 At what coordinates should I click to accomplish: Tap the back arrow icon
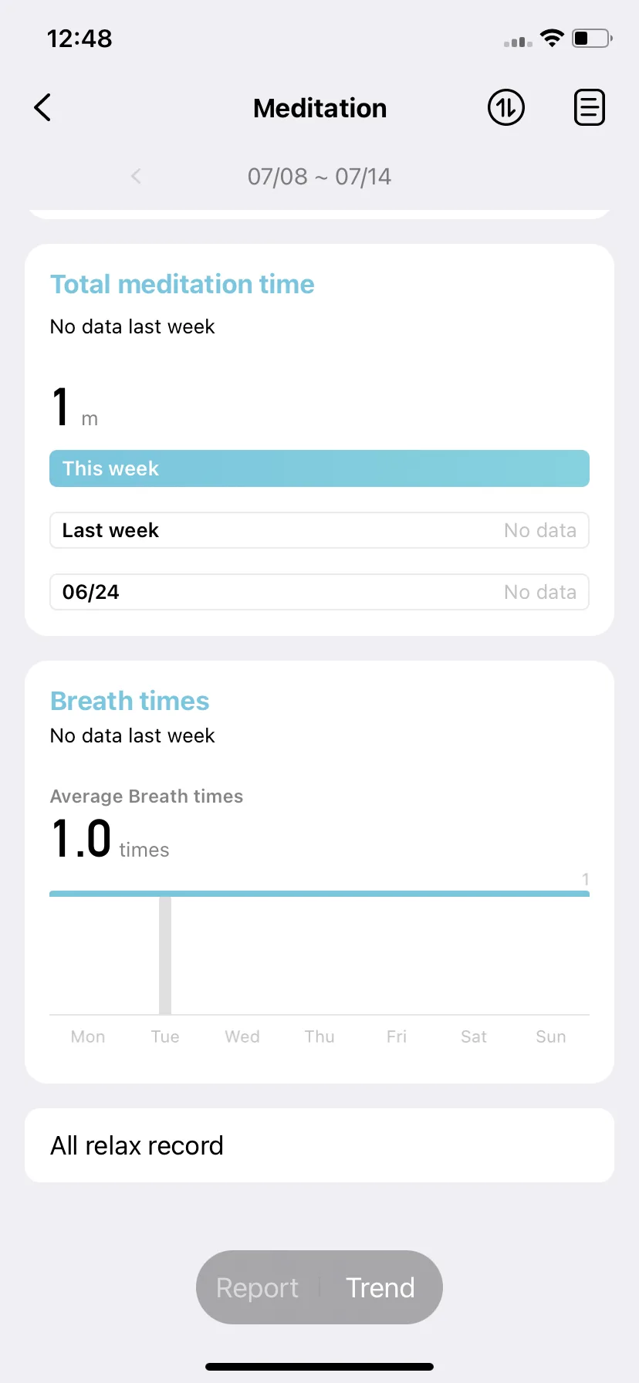pyautogui.click(x=42, y=107)
